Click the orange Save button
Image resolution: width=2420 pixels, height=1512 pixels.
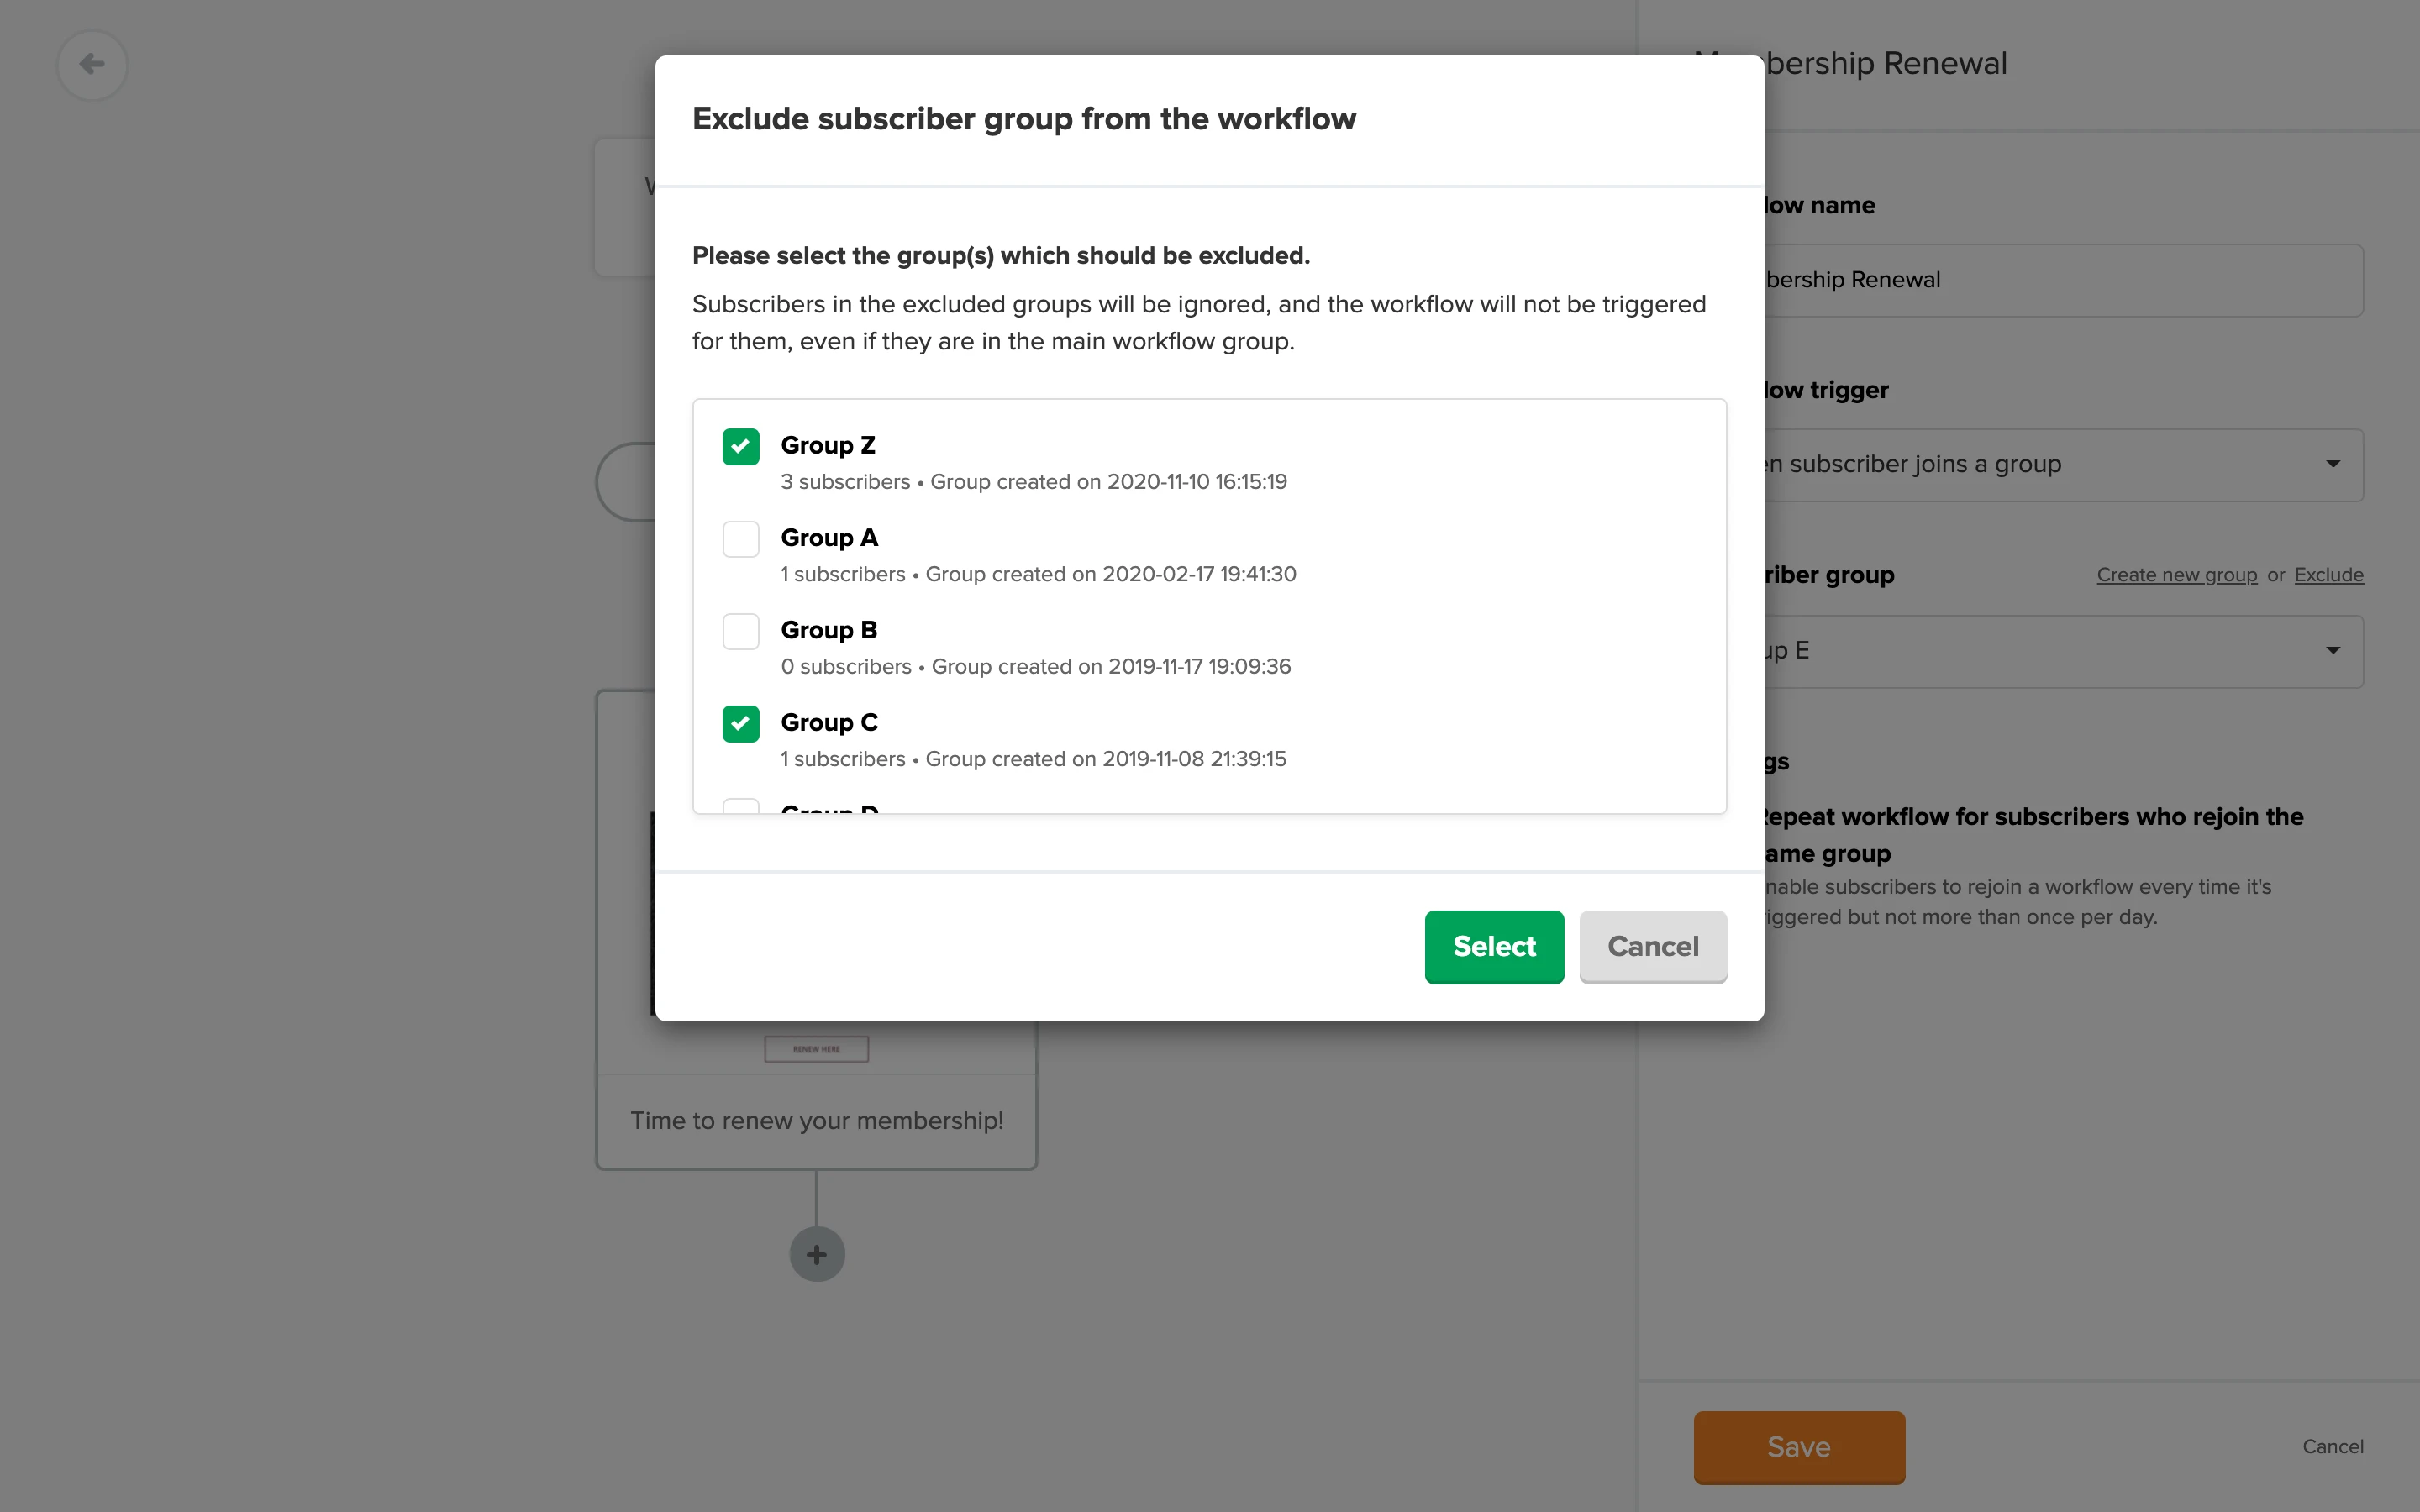[x=1798, y=1446]
